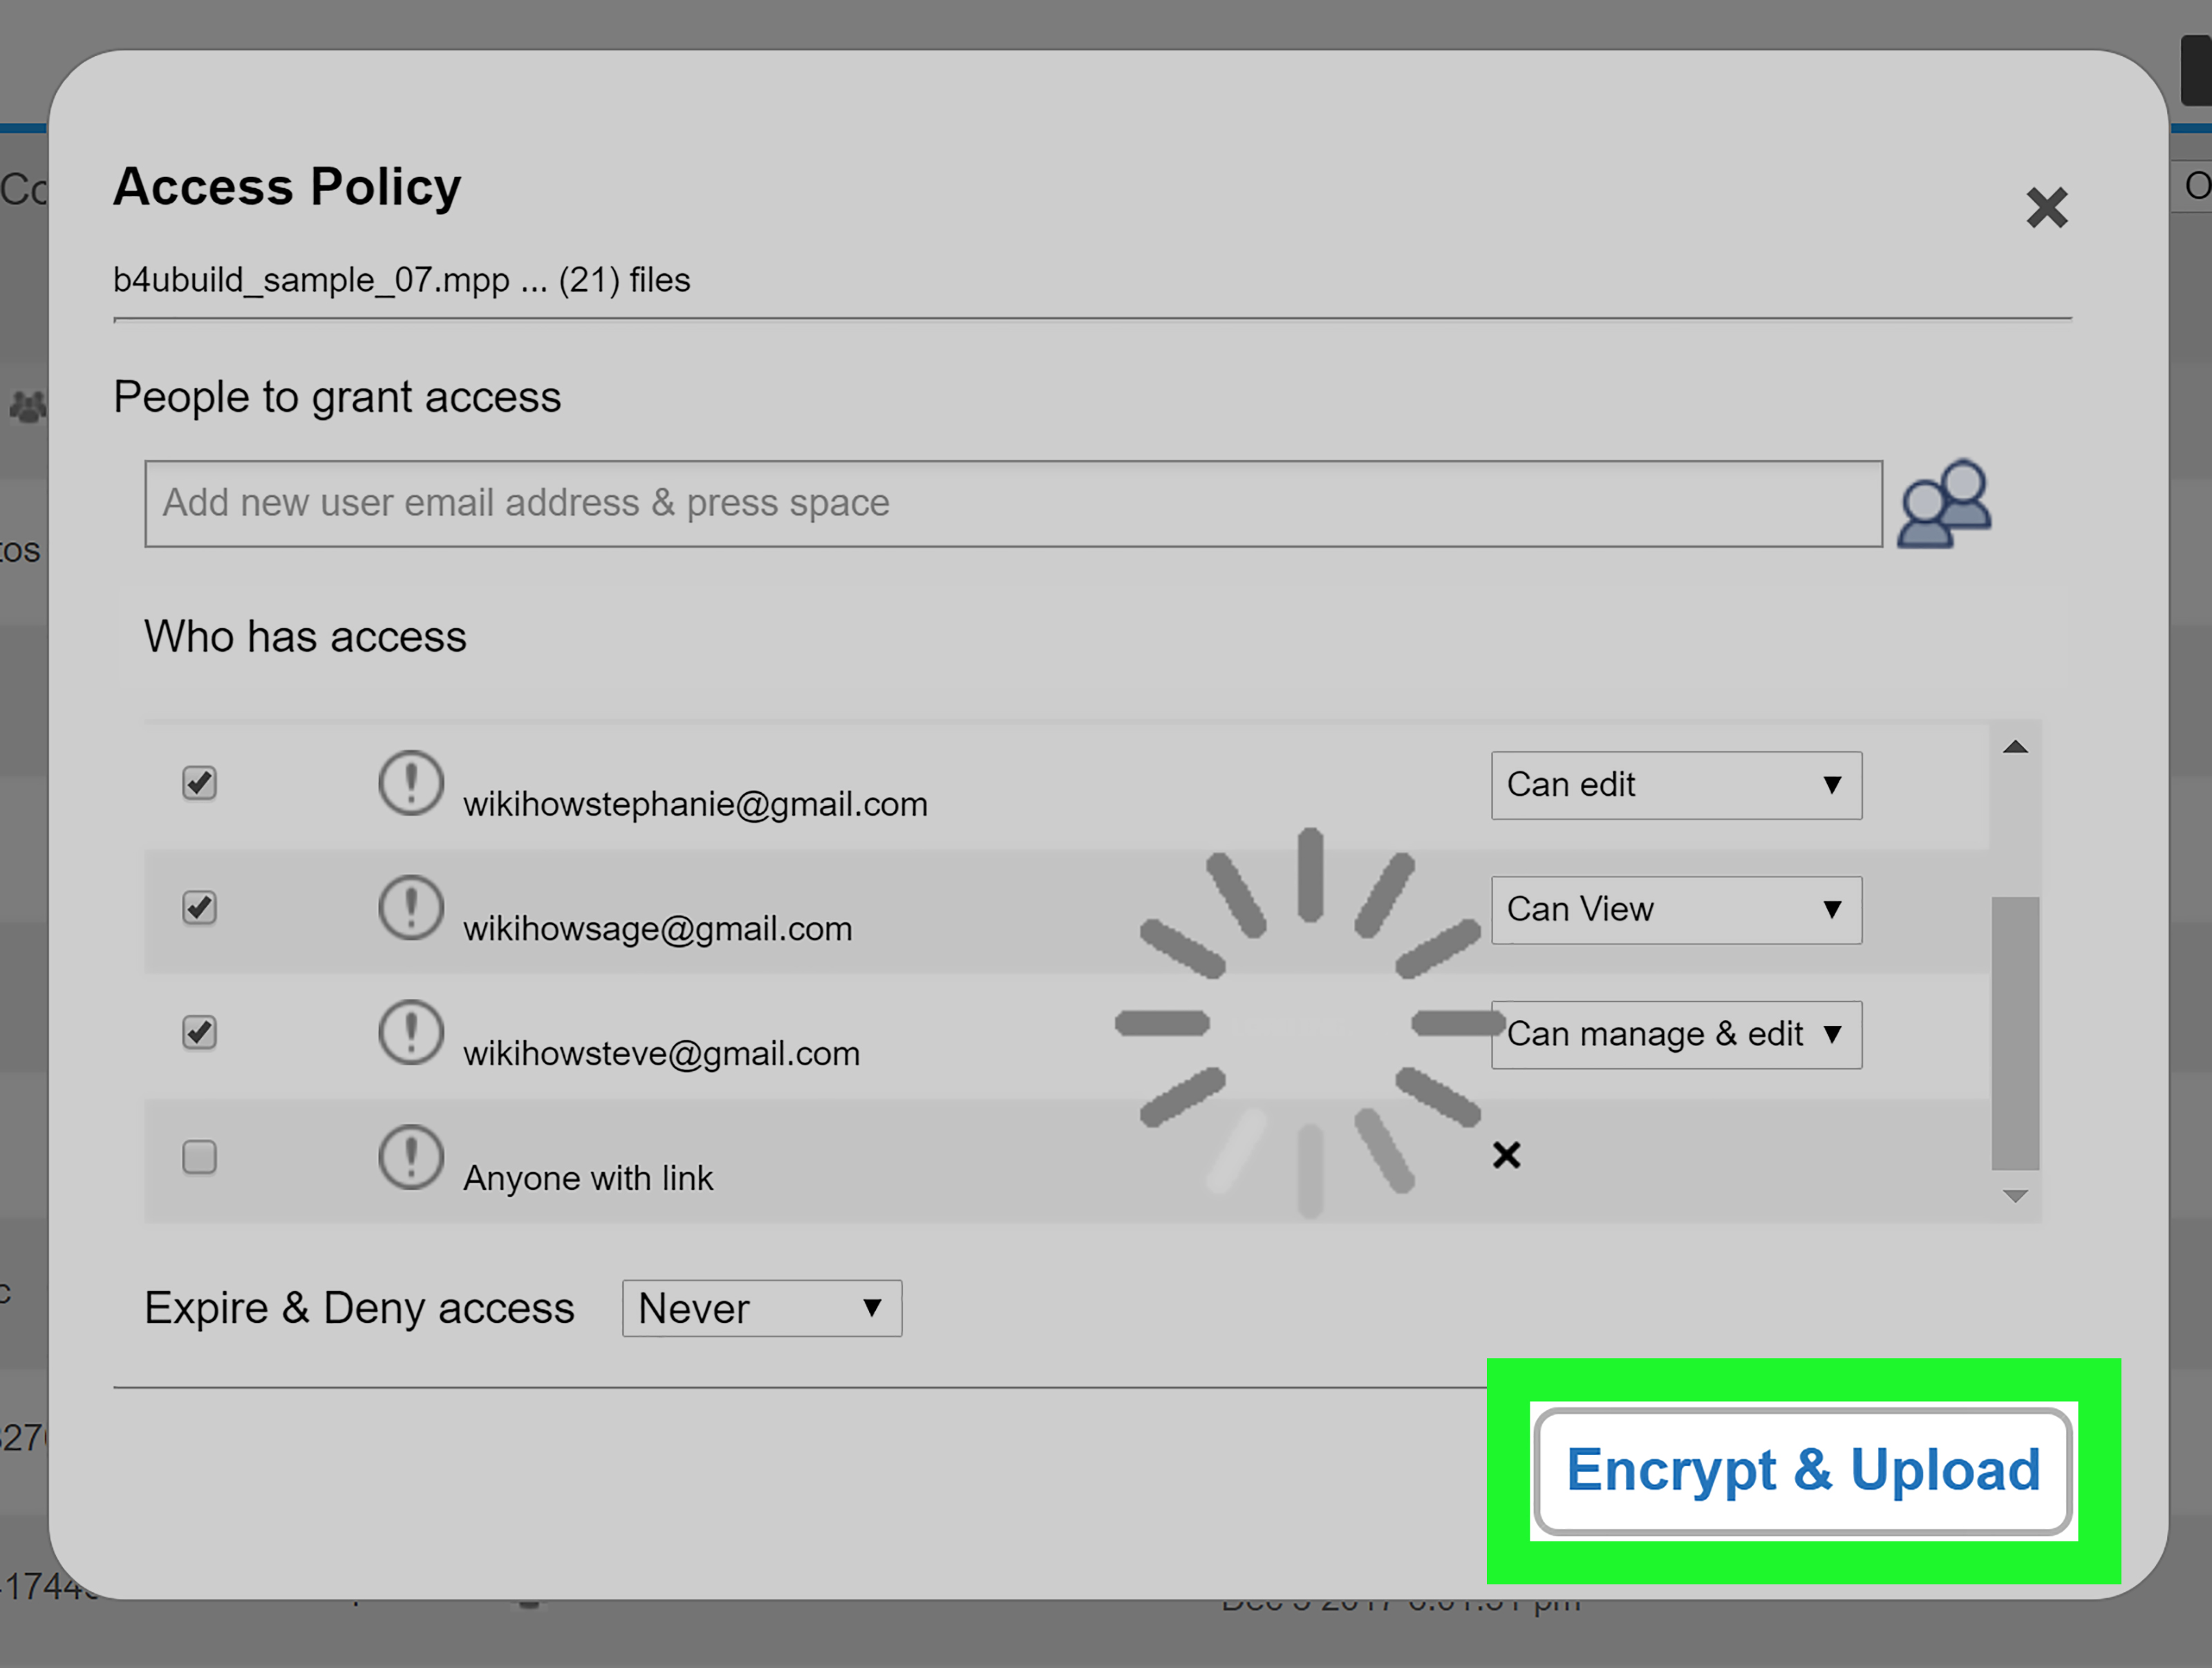Remove Anyone with link using X icon

click(1506, 1156)
